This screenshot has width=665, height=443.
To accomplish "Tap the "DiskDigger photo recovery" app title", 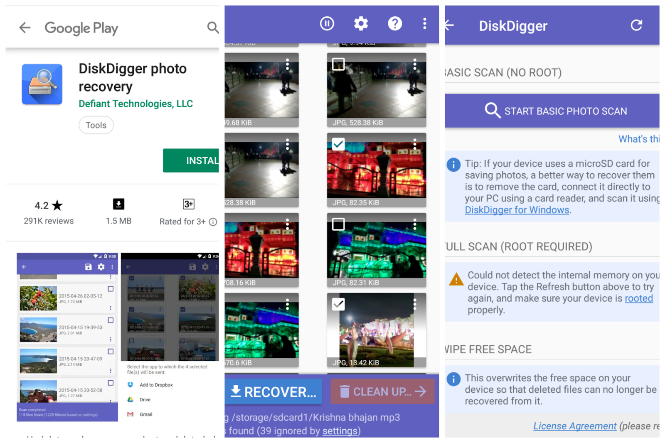I will tap(133, 77).
